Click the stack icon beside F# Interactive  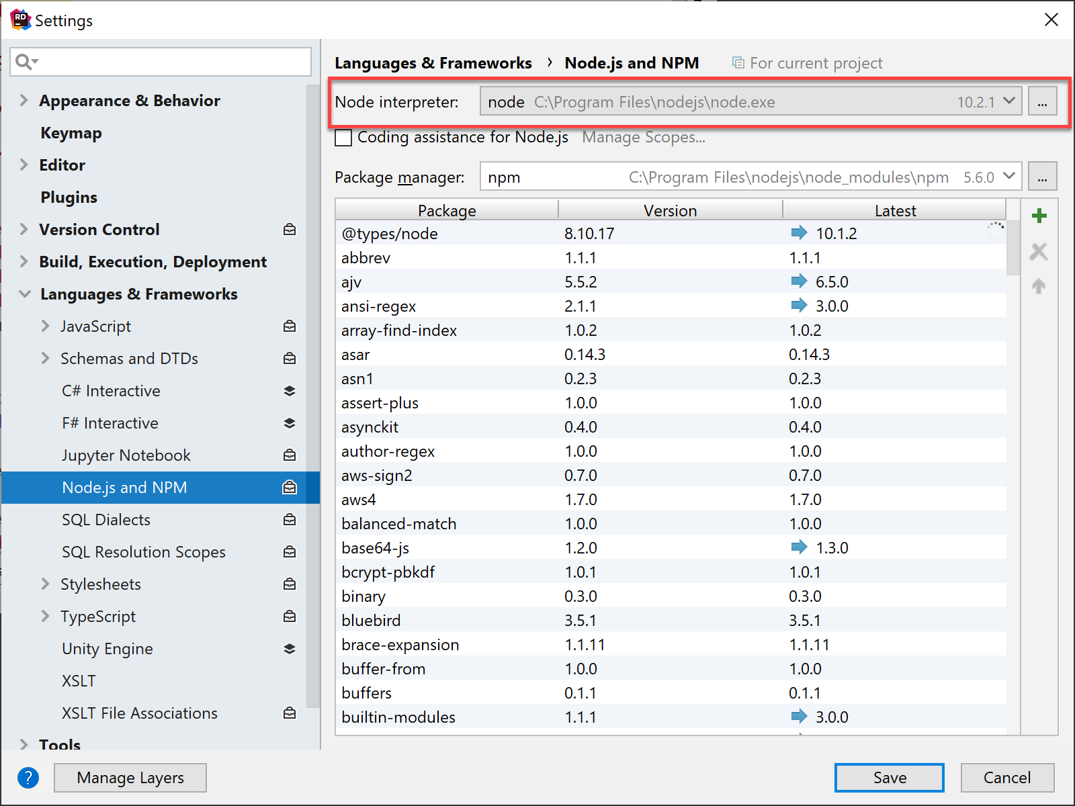[290, 423]
